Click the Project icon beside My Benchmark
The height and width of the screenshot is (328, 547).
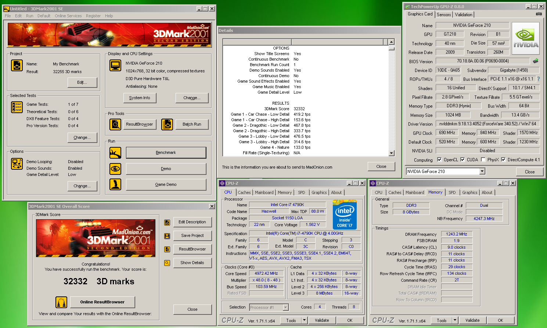click(17, 65)
